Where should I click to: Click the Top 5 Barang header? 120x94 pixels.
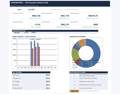[x=31, y=72]
